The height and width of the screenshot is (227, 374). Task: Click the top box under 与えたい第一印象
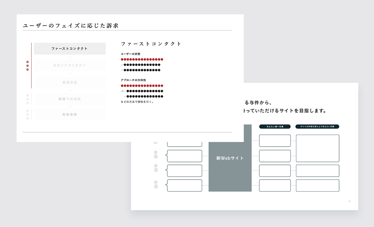click(275, 141)
